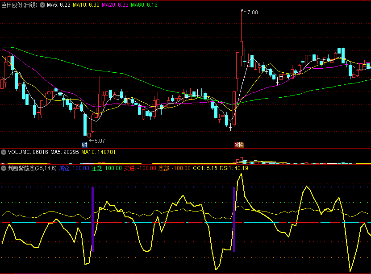Click the MA20: 6.22 label
The width and height of the screenshot is (371, 274).
point(115,5)
